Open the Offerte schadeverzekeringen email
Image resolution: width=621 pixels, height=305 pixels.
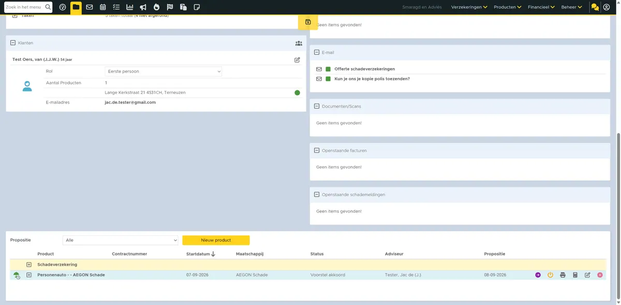(365, 69)
